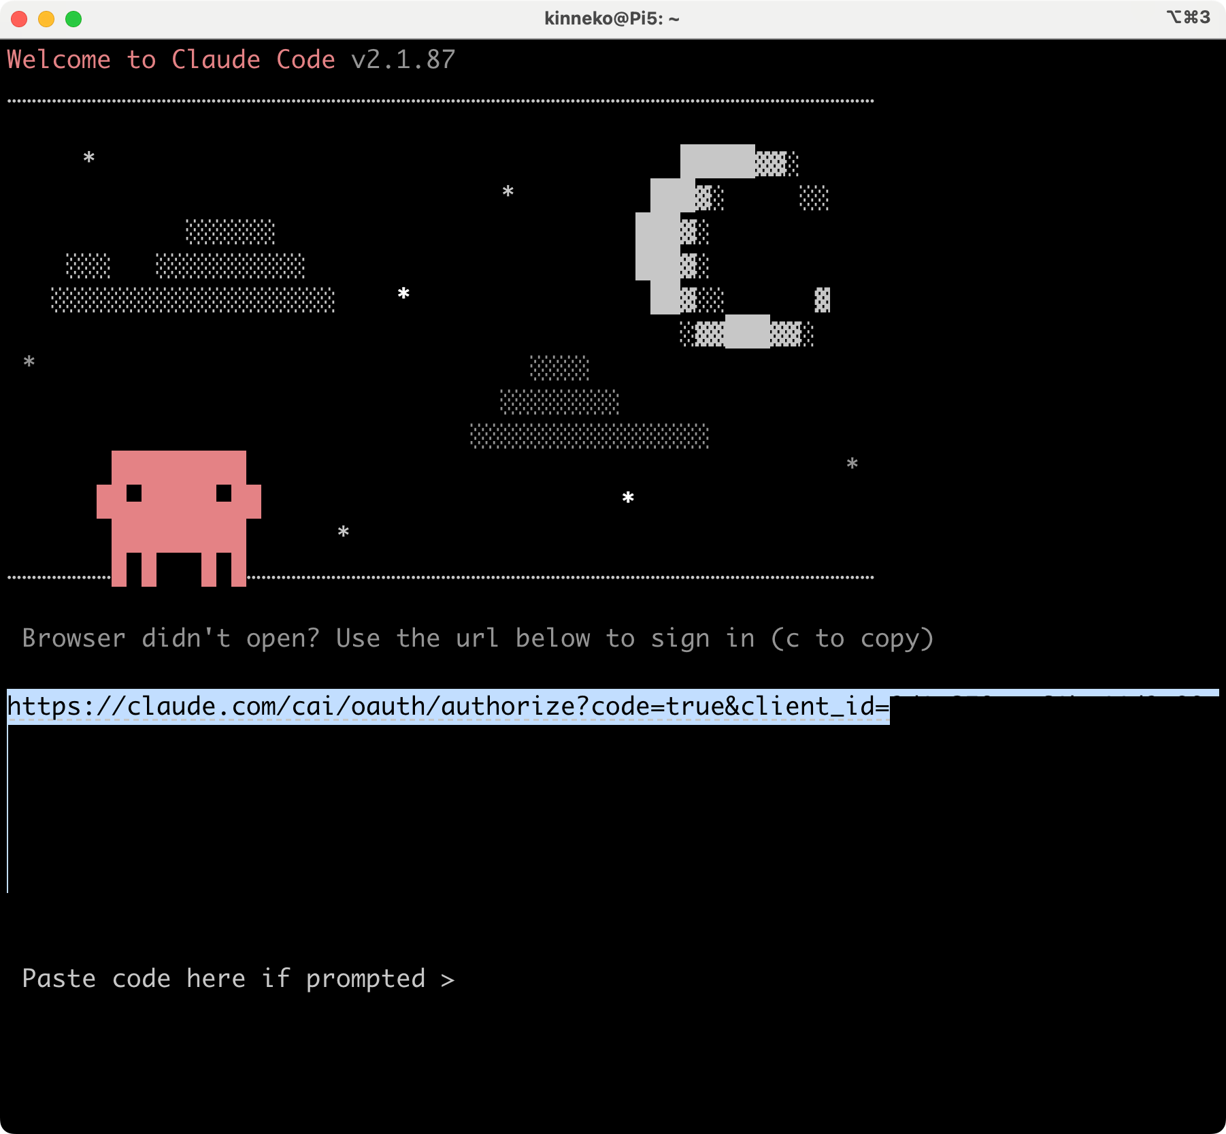
Task: Click the 'Browser didn't open?' instruction line
Action: [478, 638]
